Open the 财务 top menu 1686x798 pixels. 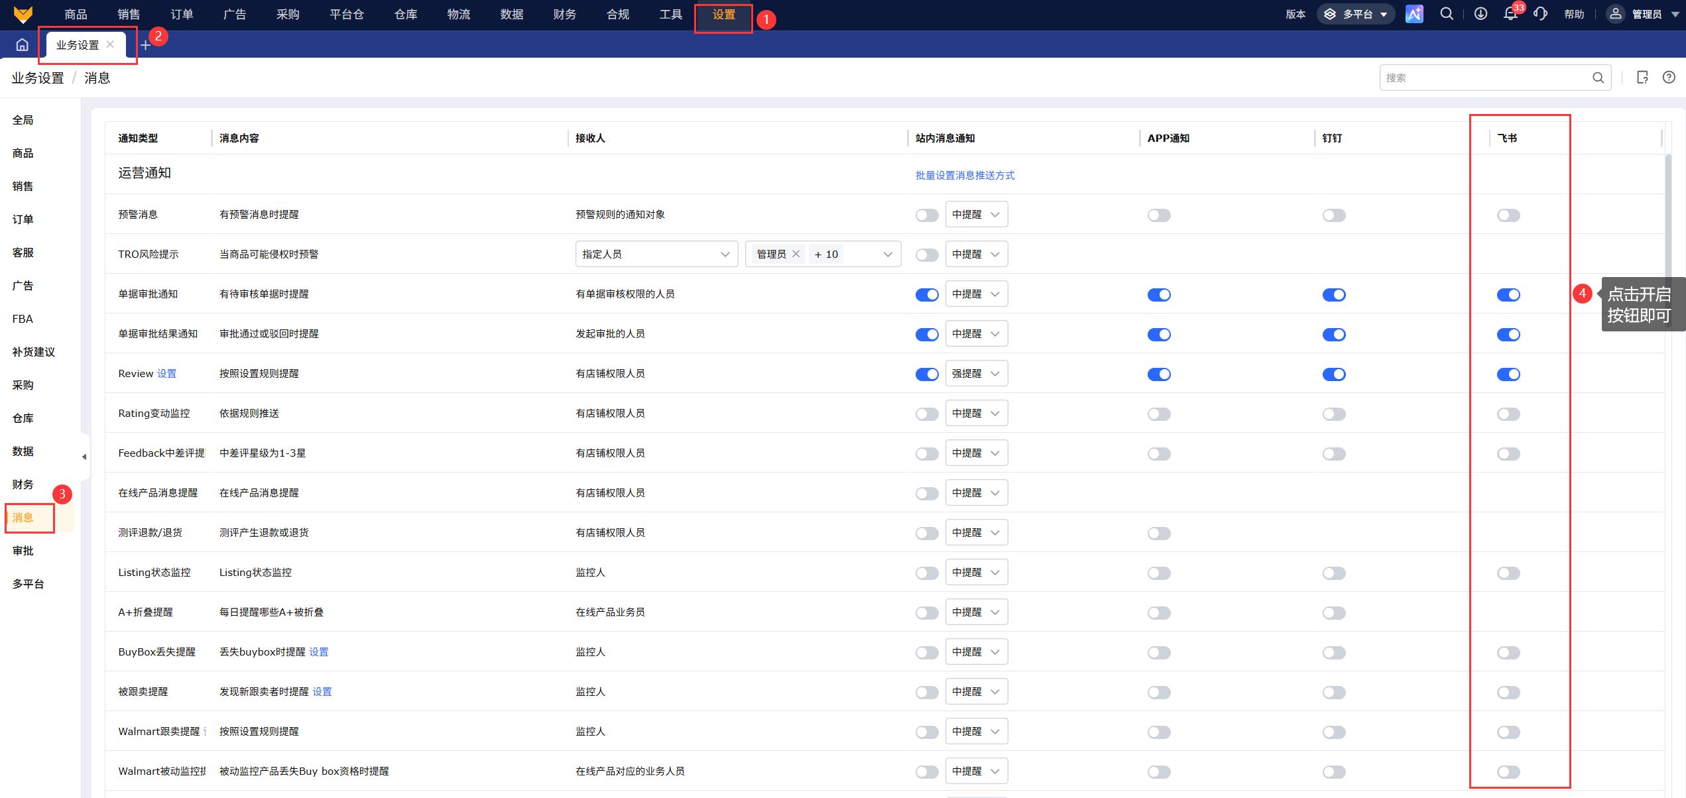[x=564, y=15]
